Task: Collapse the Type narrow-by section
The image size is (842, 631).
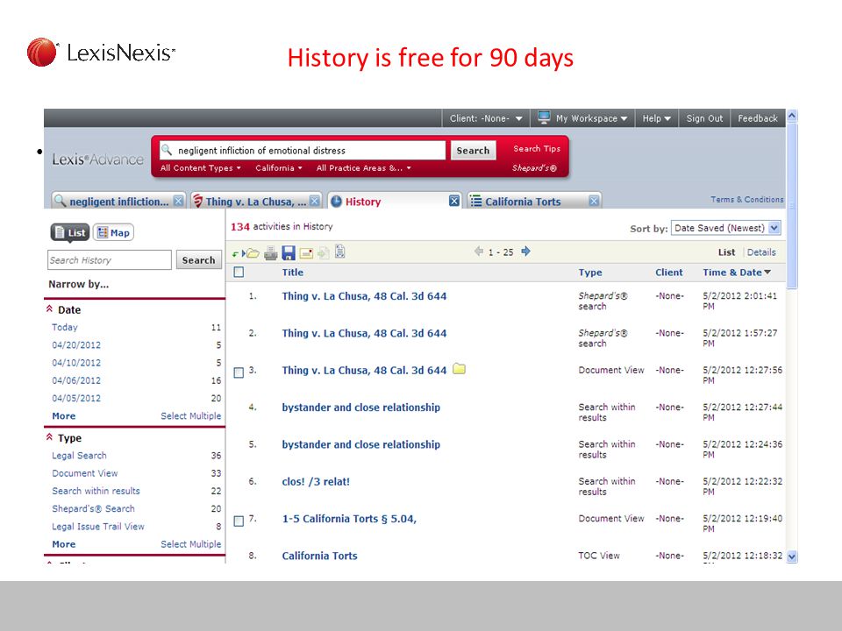Action: pyautogui.click(x=49, y=437)
